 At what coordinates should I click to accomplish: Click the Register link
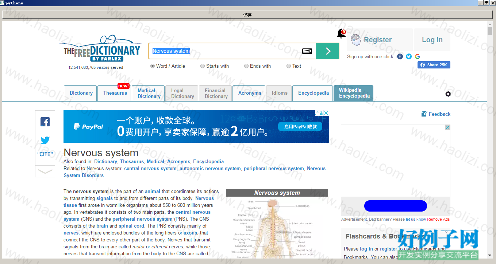378,40
